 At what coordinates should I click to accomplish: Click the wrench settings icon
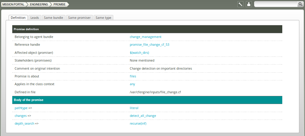(240, 4)
